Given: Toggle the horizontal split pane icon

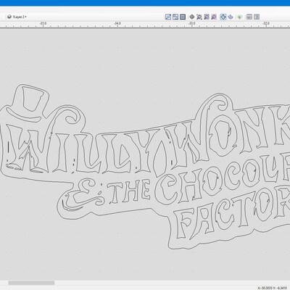Looking at the screenshot, I should 249,17.
